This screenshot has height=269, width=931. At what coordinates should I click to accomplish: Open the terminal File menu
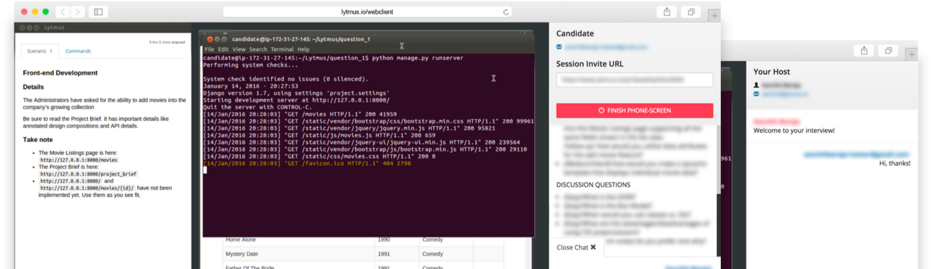[x=209, y=49]
